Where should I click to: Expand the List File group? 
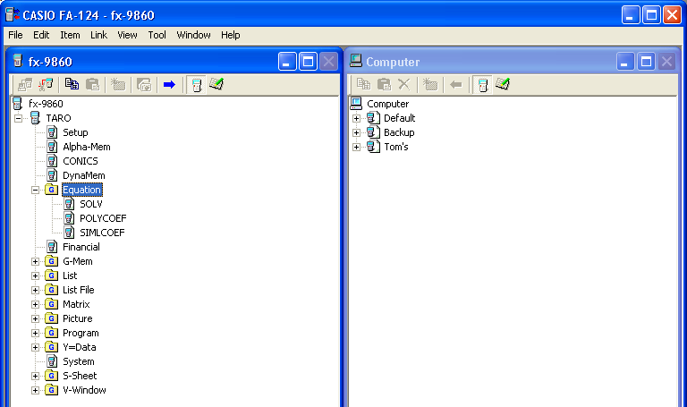pos(35,290)
